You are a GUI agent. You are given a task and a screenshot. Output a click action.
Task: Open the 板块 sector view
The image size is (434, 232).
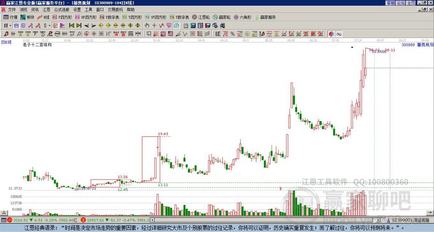coord(27,17)
